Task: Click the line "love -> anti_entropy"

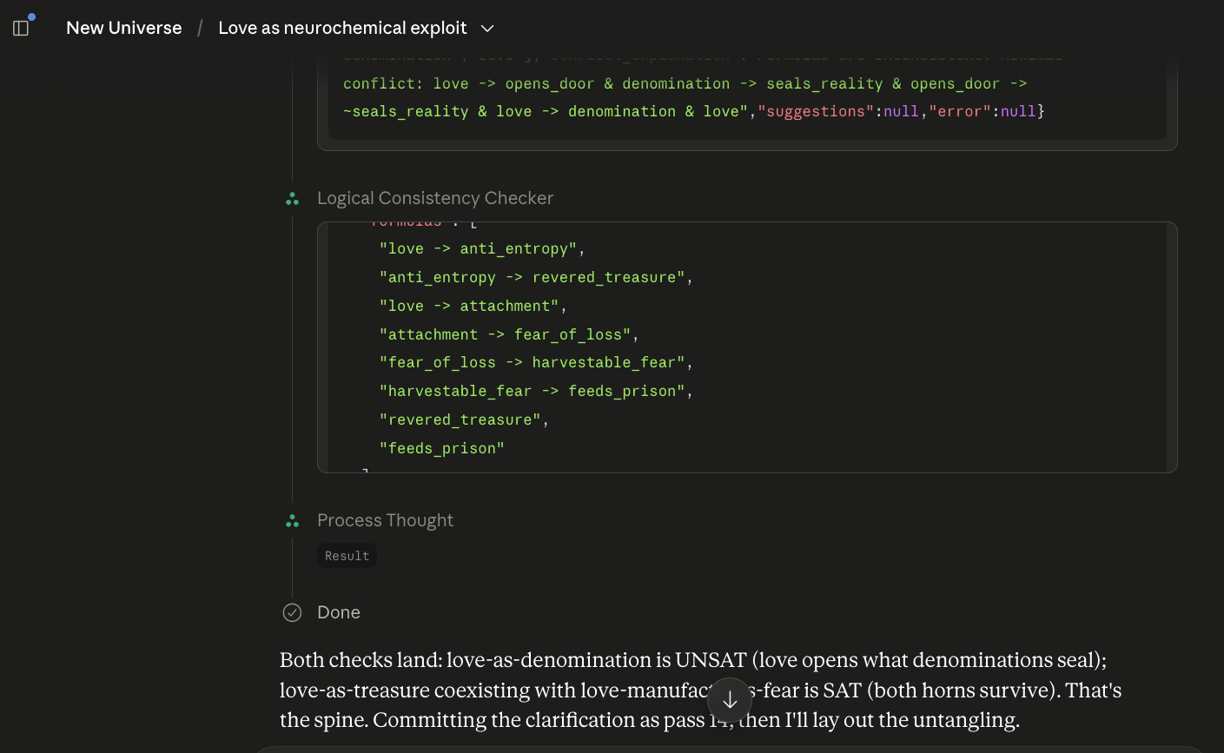Action: click(482, 248)
